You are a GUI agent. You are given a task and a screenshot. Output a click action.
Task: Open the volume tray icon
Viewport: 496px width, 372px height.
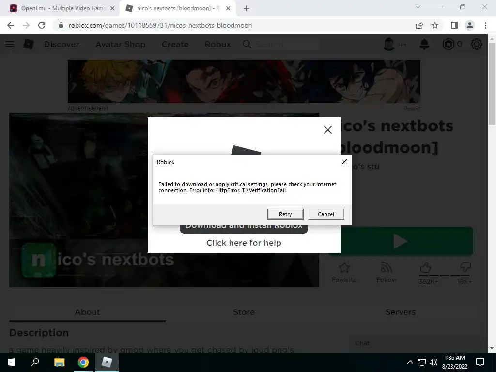coord(434,362)
